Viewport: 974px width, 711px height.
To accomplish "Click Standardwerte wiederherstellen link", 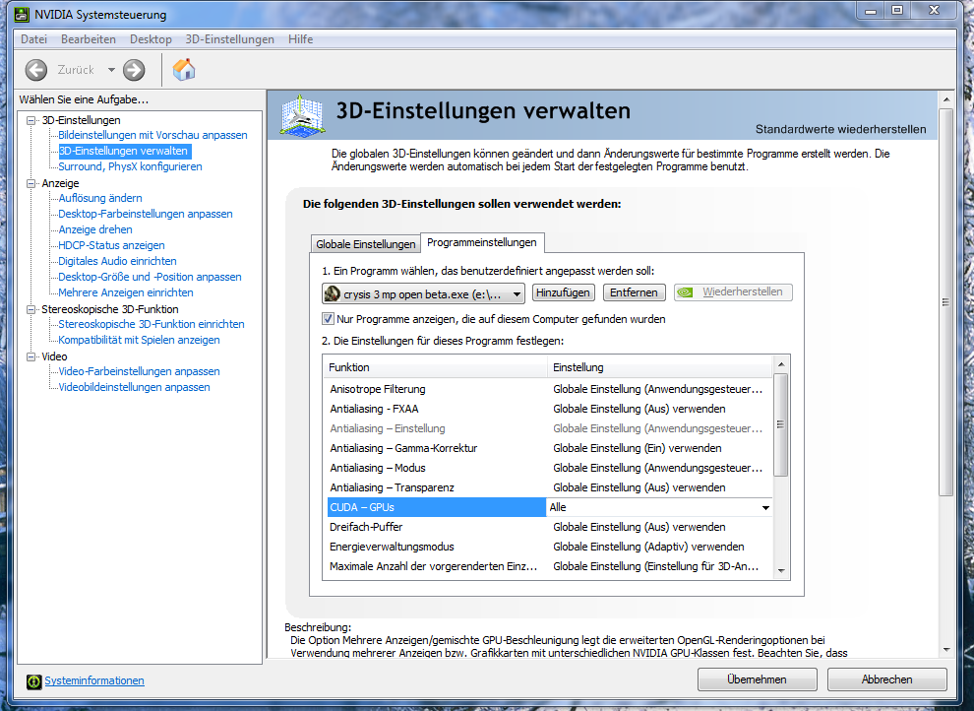I will click(840, 129).
